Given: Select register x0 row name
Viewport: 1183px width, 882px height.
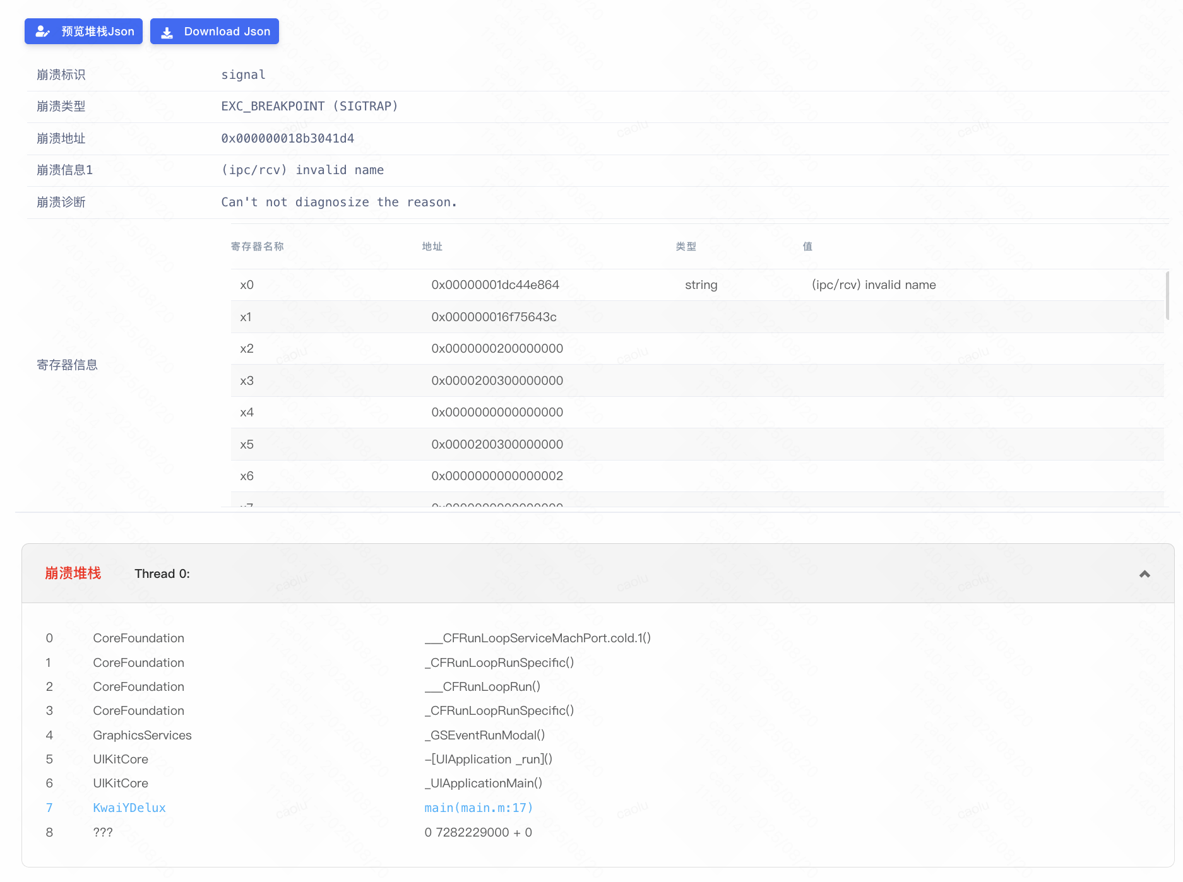Looking at the screenshot, I should click(x=247, y=285).
